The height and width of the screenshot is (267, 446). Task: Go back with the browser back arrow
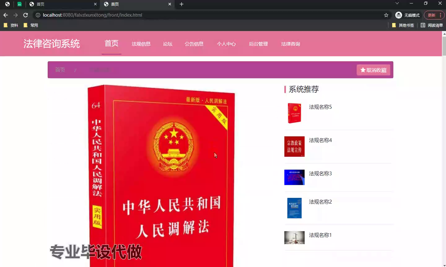6,15
